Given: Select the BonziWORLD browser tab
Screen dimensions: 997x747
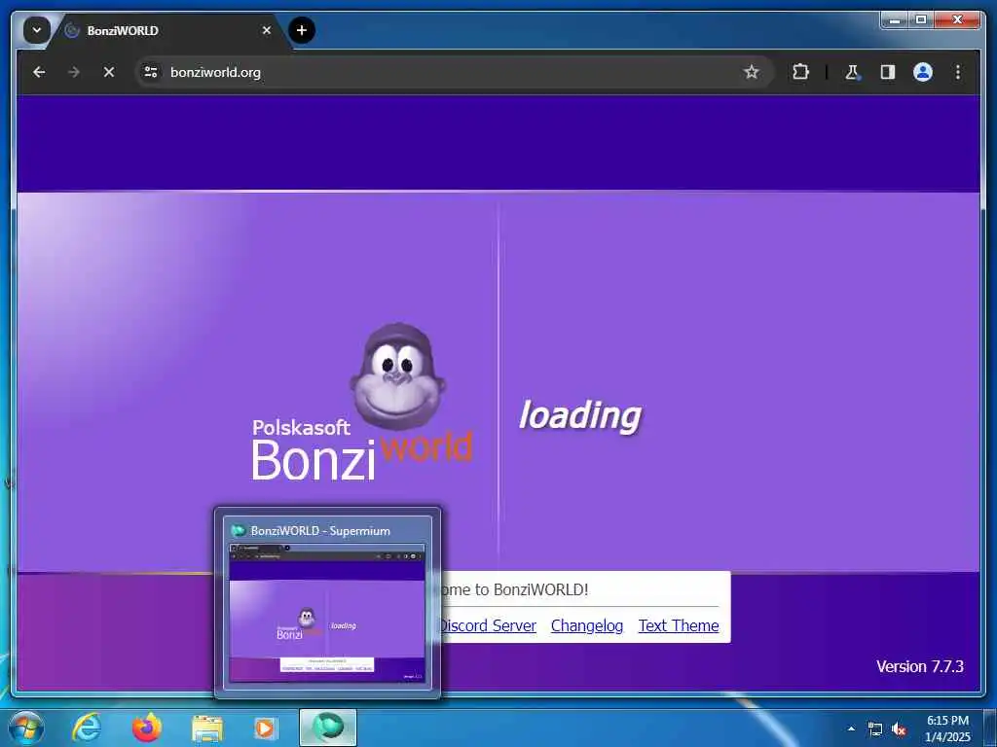Looking at the screenshot, I should click(x=167, y=30).
